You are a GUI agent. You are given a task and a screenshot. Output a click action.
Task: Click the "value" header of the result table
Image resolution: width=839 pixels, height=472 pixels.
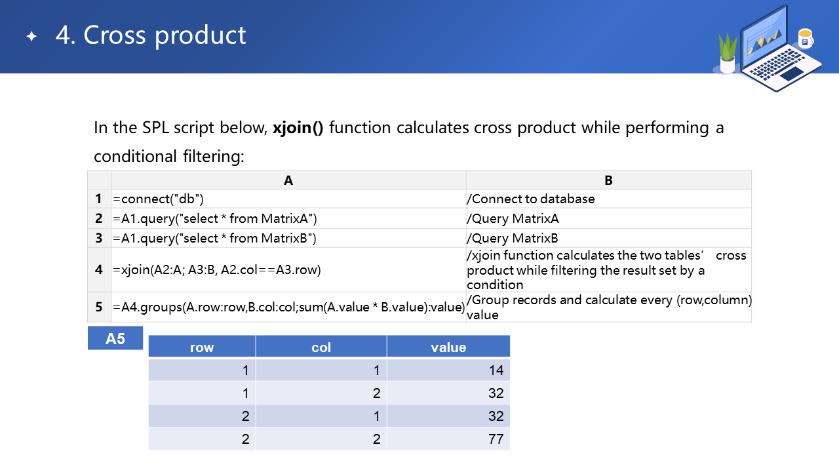tap(448, 347)
